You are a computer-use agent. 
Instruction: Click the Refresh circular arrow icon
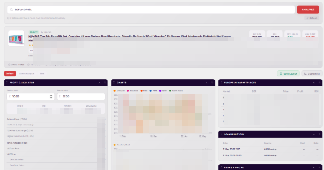307,18
